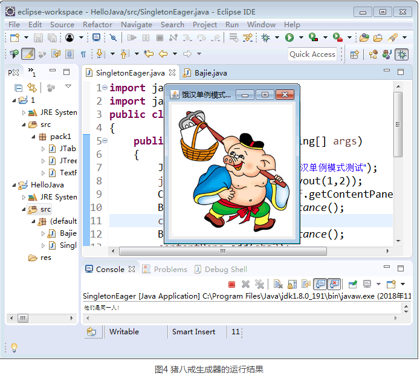420x376 pixels.
Task: Open the Display Selected Console dropdown
Action: coord(378,284)
